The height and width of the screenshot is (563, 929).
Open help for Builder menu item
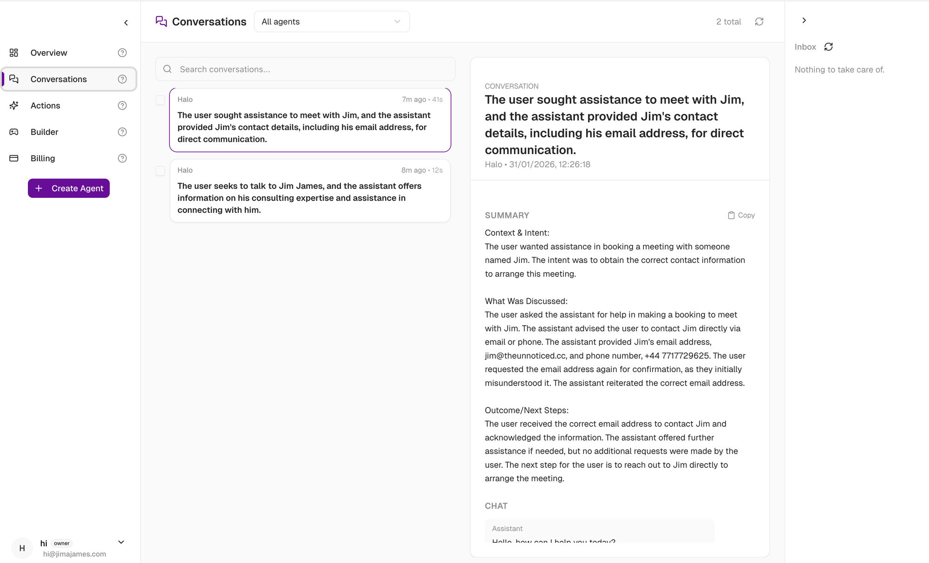(x=122, y=132)
